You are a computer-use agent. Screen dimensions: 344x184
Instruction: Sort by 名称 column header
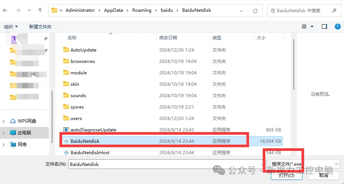72,38
